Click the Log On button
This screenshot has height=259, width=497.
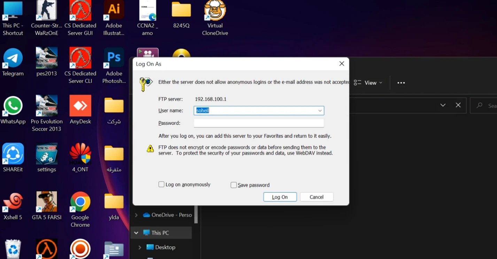pos(280,197)
